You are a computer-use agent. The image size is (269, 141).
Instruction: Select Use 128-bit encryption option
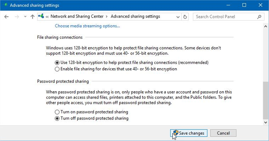(x=57, y=62)
